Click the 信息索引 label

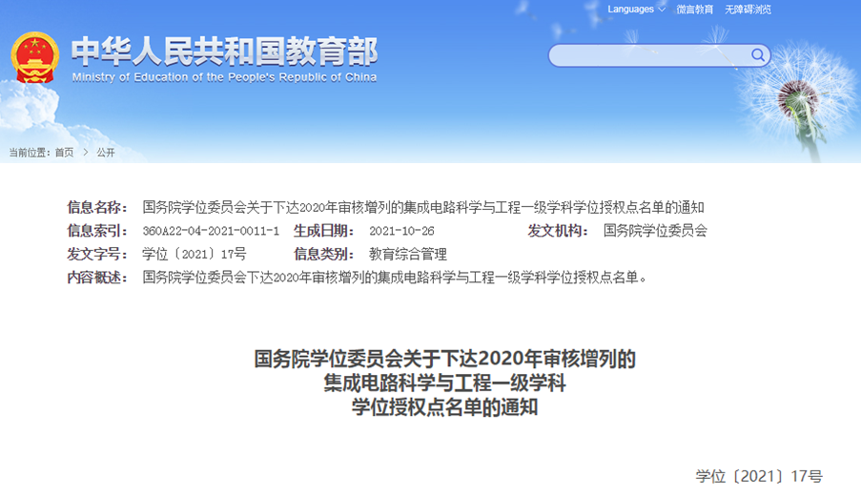coord(97,231)
